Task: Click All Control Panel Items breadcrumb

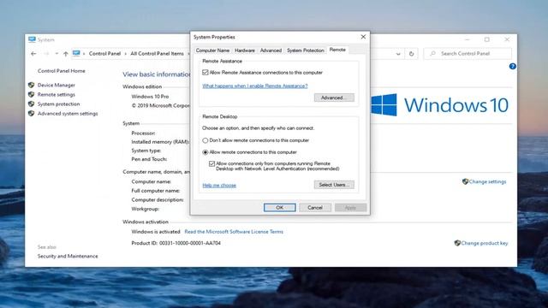Action: 157,53
